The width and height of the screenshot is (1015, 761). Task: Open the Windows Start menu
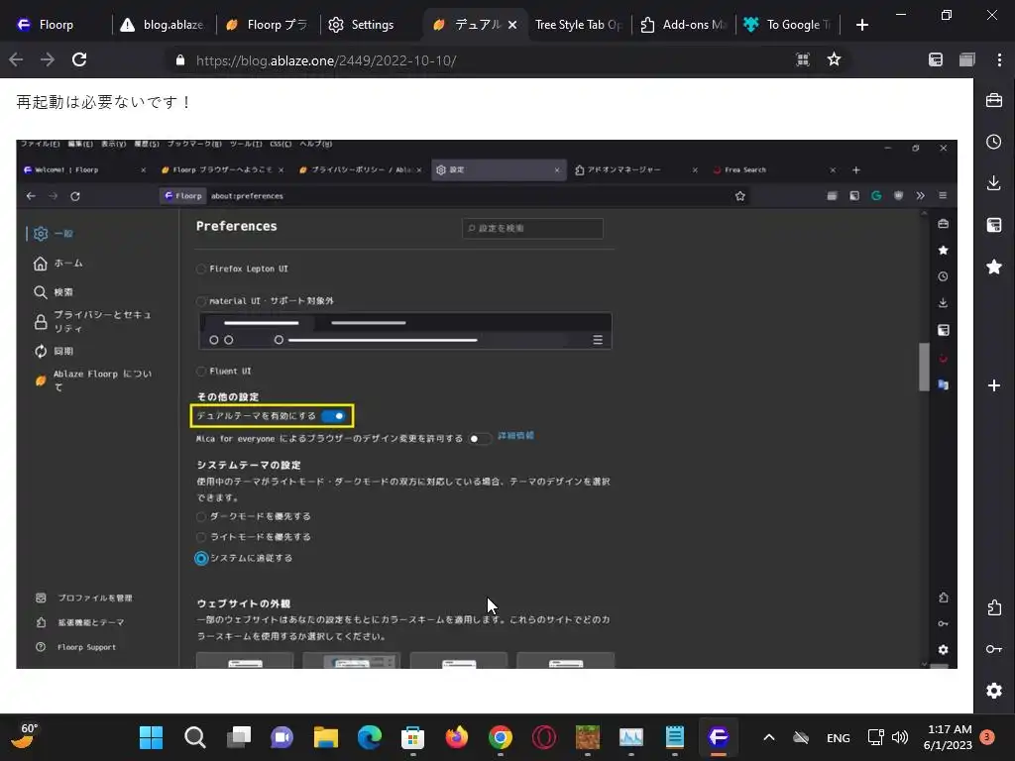151,737
